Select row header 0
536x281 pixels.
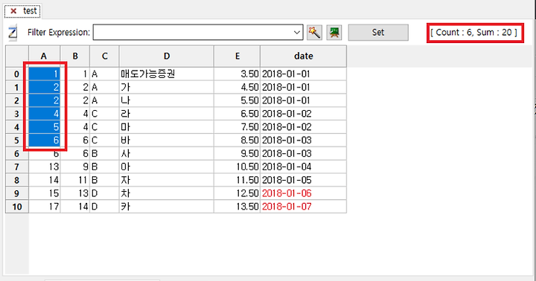coord(17,74)
